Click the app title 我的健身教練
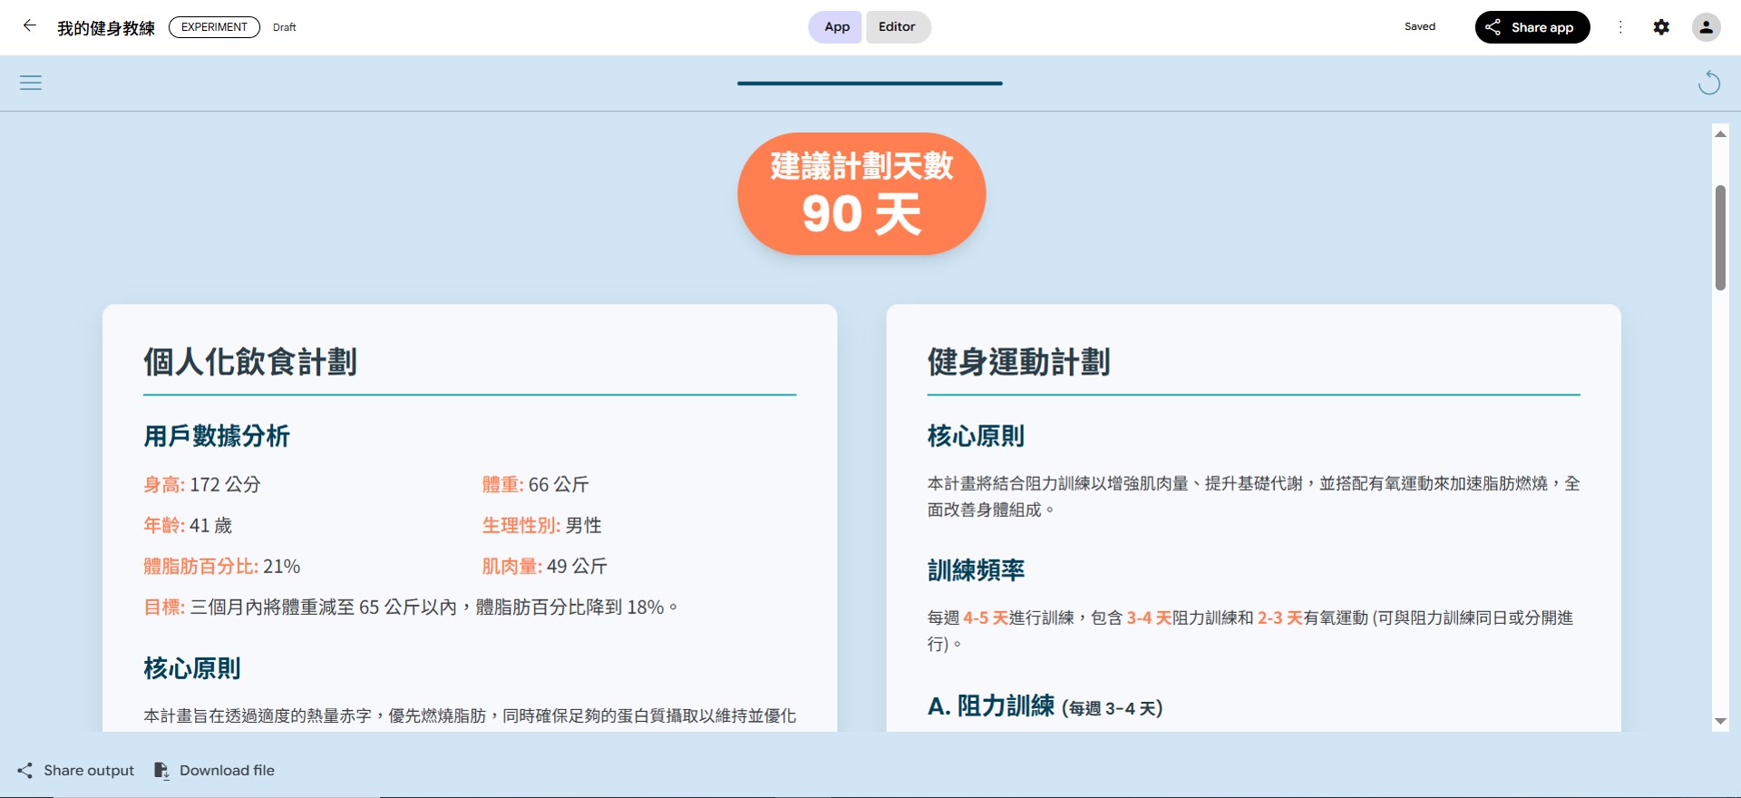Screen dimensions: 1741x798 click(x=106, y=28)
